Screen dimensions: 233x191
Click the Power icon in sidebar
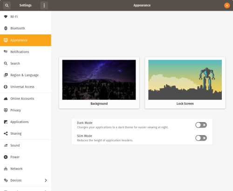pyautogui.click(x=6, y=157)
